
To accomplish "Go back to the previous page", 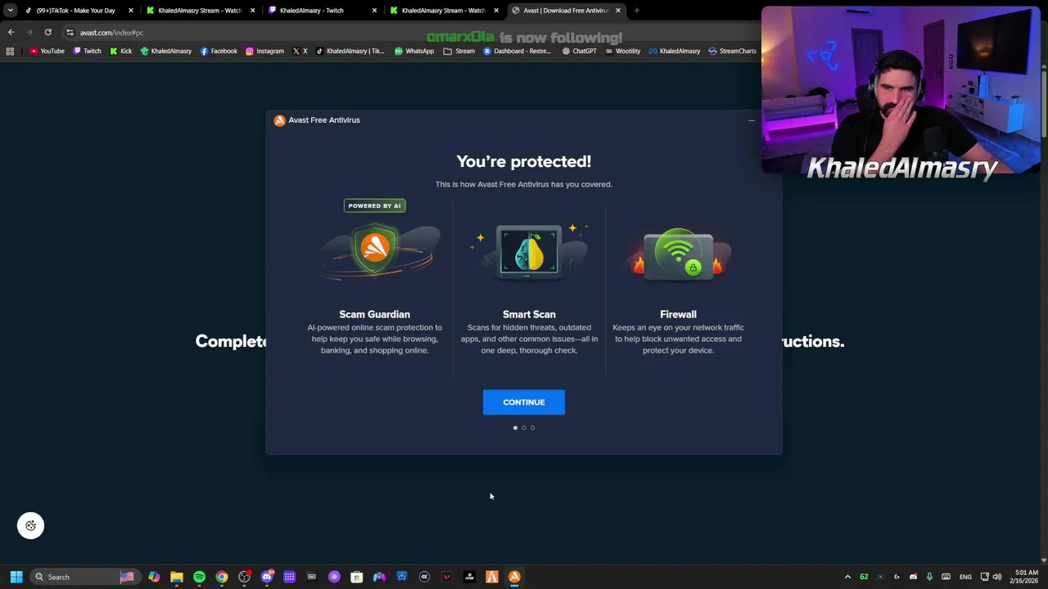I will coord(11,33).
